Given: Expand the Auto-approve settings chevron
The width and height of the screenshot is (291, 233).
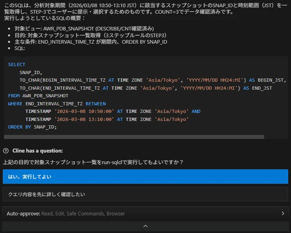Looking at the screenshot, I should (283, 213).
